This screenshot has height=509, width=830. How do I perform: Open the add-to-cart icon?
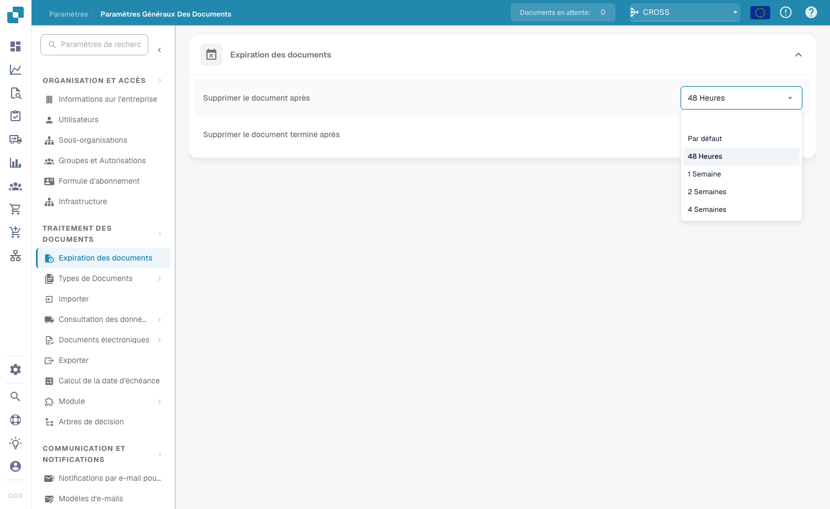(x=15, y=232)
